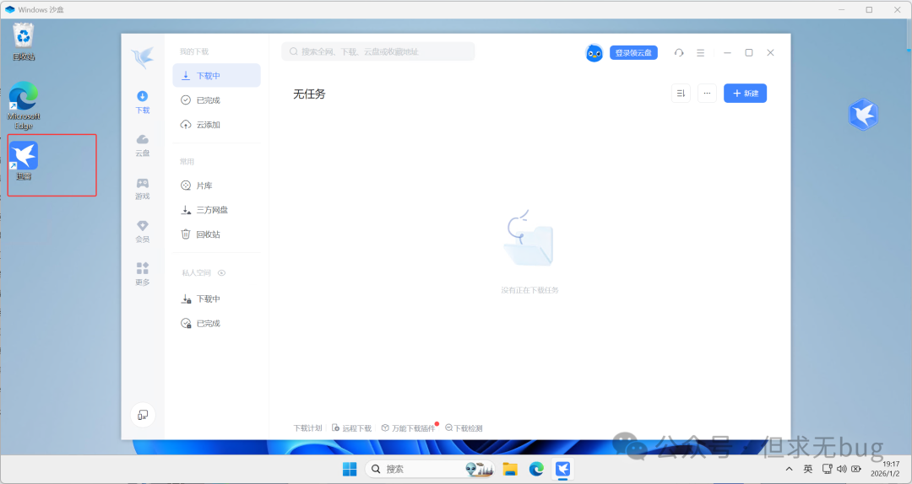912x484 pixels.
Task: Click the device icon at sidebar bottom
Action: pyautogui.click(x=143, y=414)
